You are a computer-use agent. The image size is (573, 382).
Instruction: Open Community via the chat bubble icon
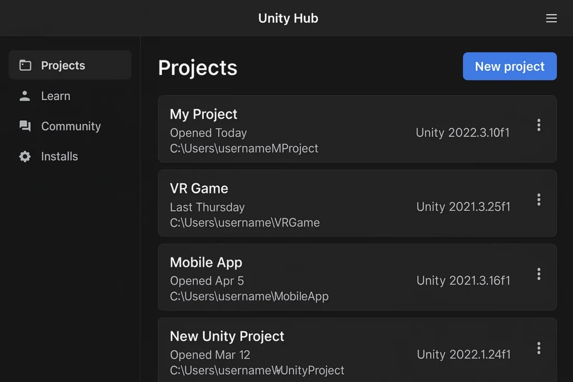pyautogui.click(x=25, y=126)
